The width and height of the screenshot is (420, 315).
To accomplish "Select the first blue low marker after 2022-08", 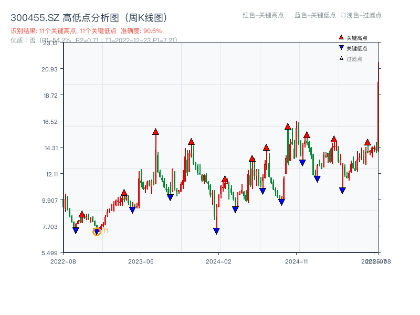I will pos(76,230).
